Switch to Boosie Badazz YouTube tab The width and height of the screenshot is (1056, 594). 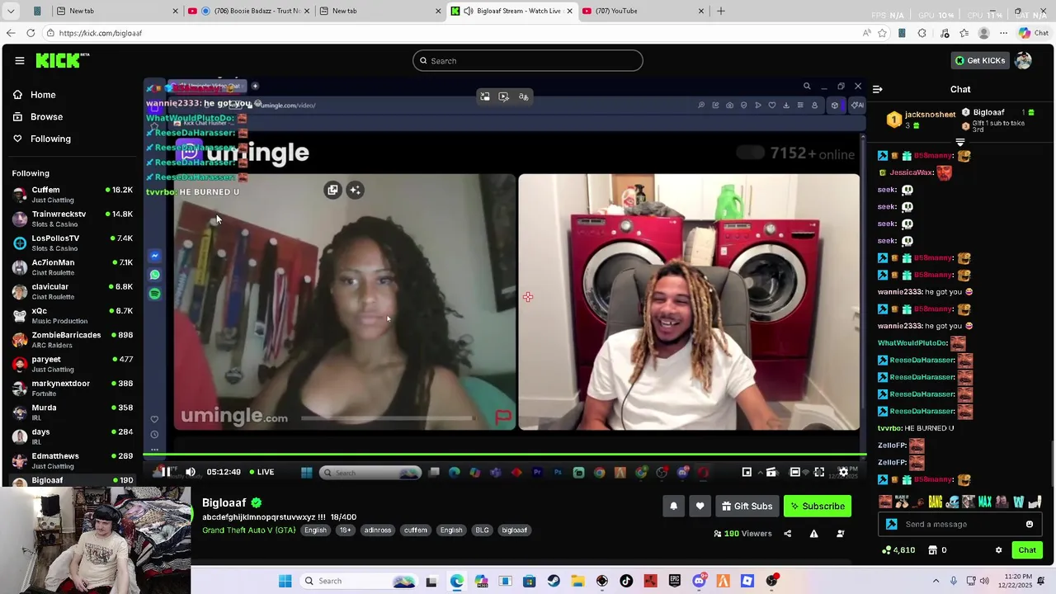pyautogui.click(x=247, y=11)
